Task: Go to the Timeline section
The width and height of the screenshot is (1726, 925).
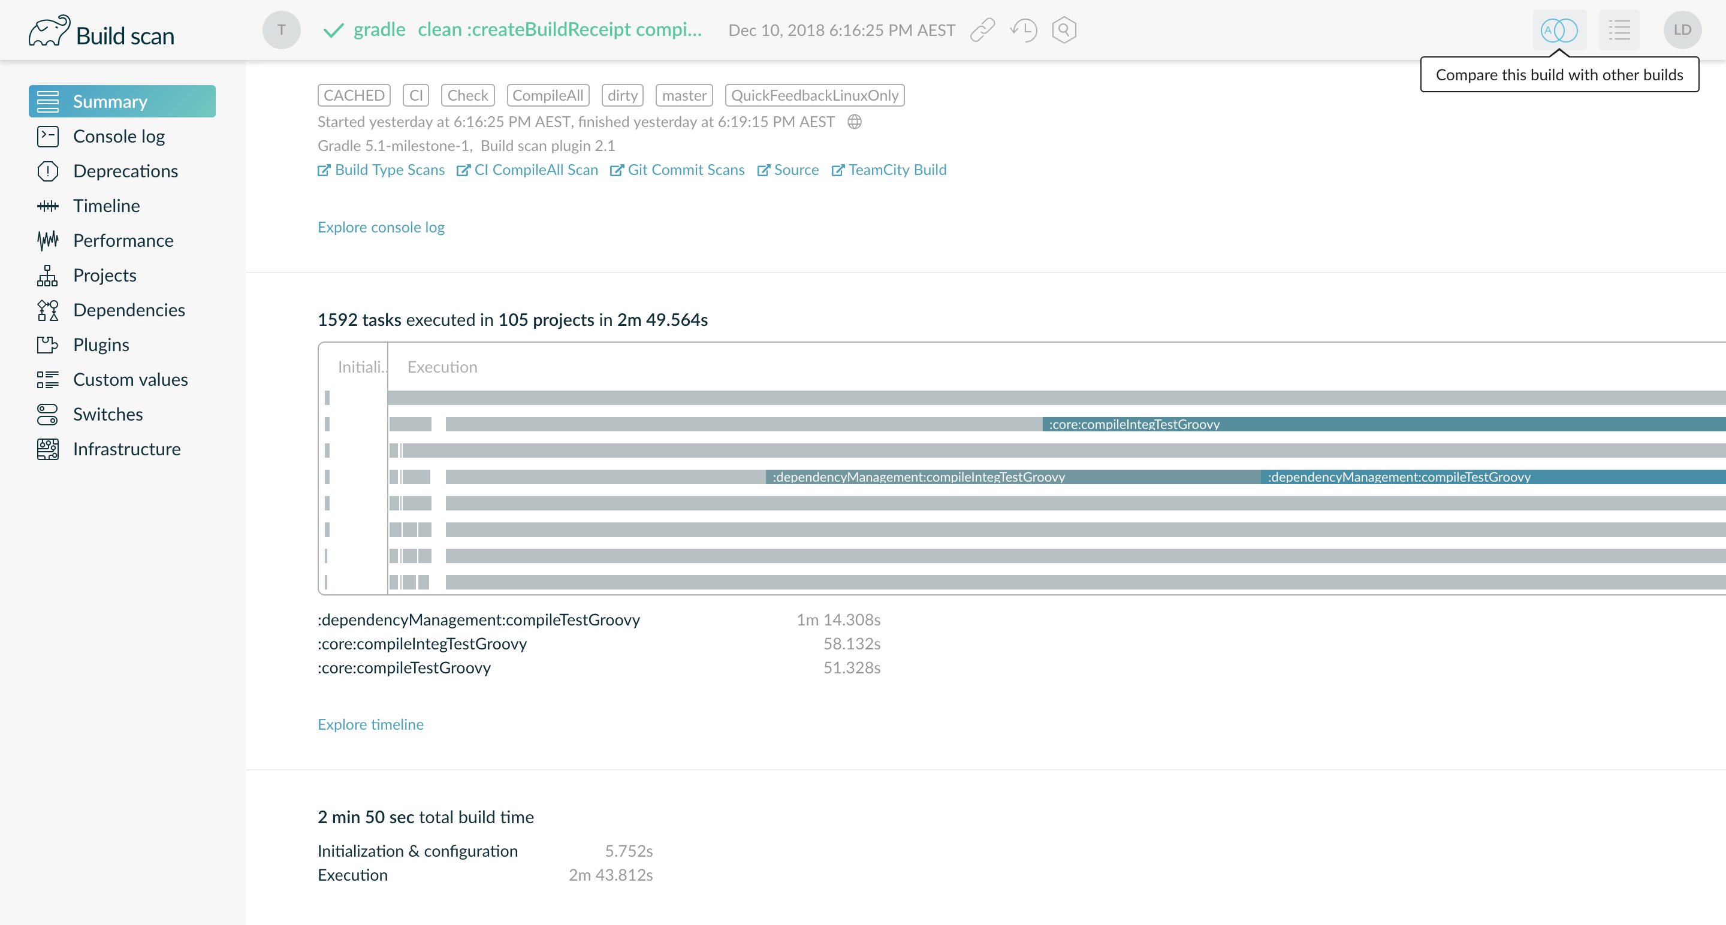Action: click(x=107, y=205)
